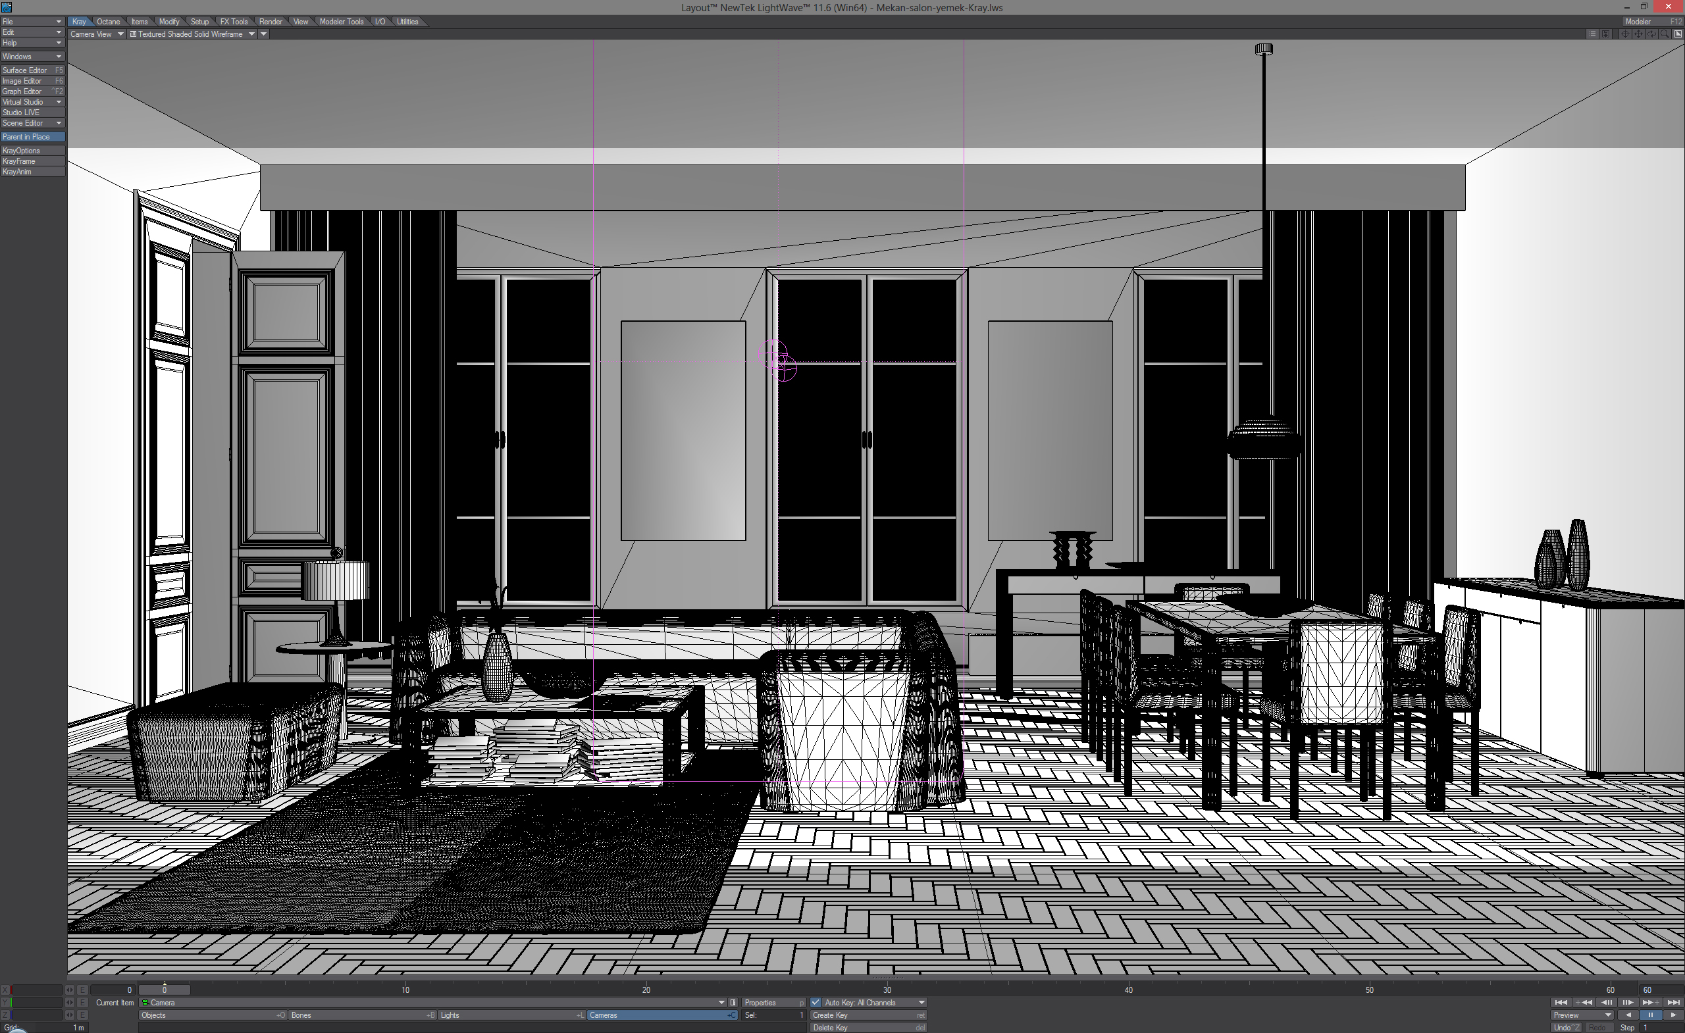This screenshot has width=1685, height=1033.
Task: Click the frame slider handle at 0
Action: click(164, 990)
